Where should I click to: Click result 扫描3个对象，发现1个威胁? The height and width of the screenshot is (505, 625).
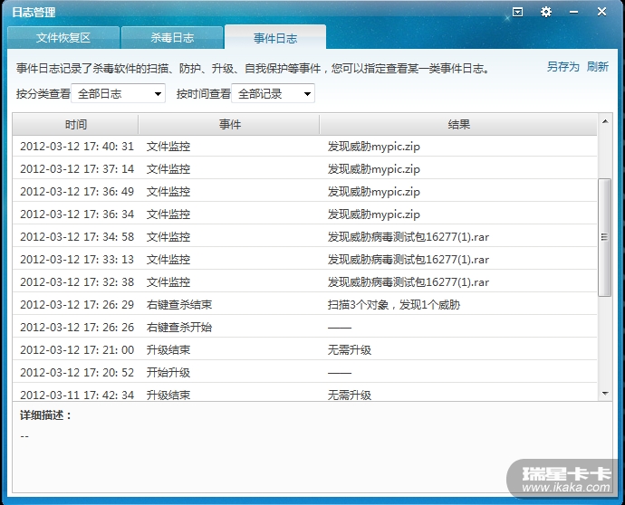[x=394, y=305]
